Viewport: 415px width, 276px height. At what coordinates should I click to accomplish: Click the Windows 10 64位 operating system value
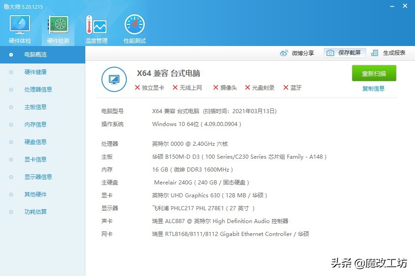(196, 124)
